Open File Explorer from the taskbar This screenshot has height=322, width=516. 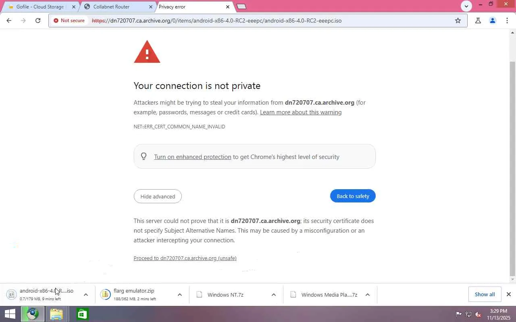[x=56, y=314]
